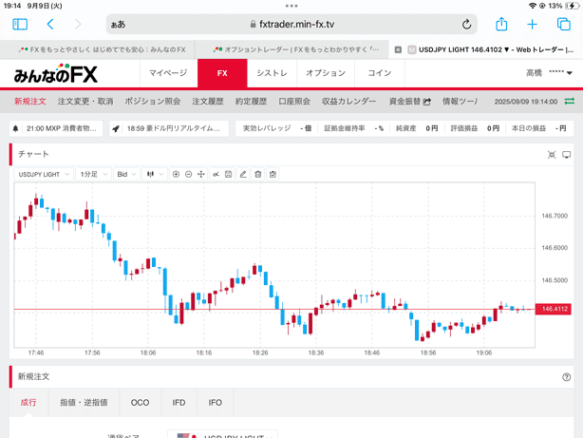Select the pencil drawing tool
Viewport: 583px width, 438px height.
[244, 174]
